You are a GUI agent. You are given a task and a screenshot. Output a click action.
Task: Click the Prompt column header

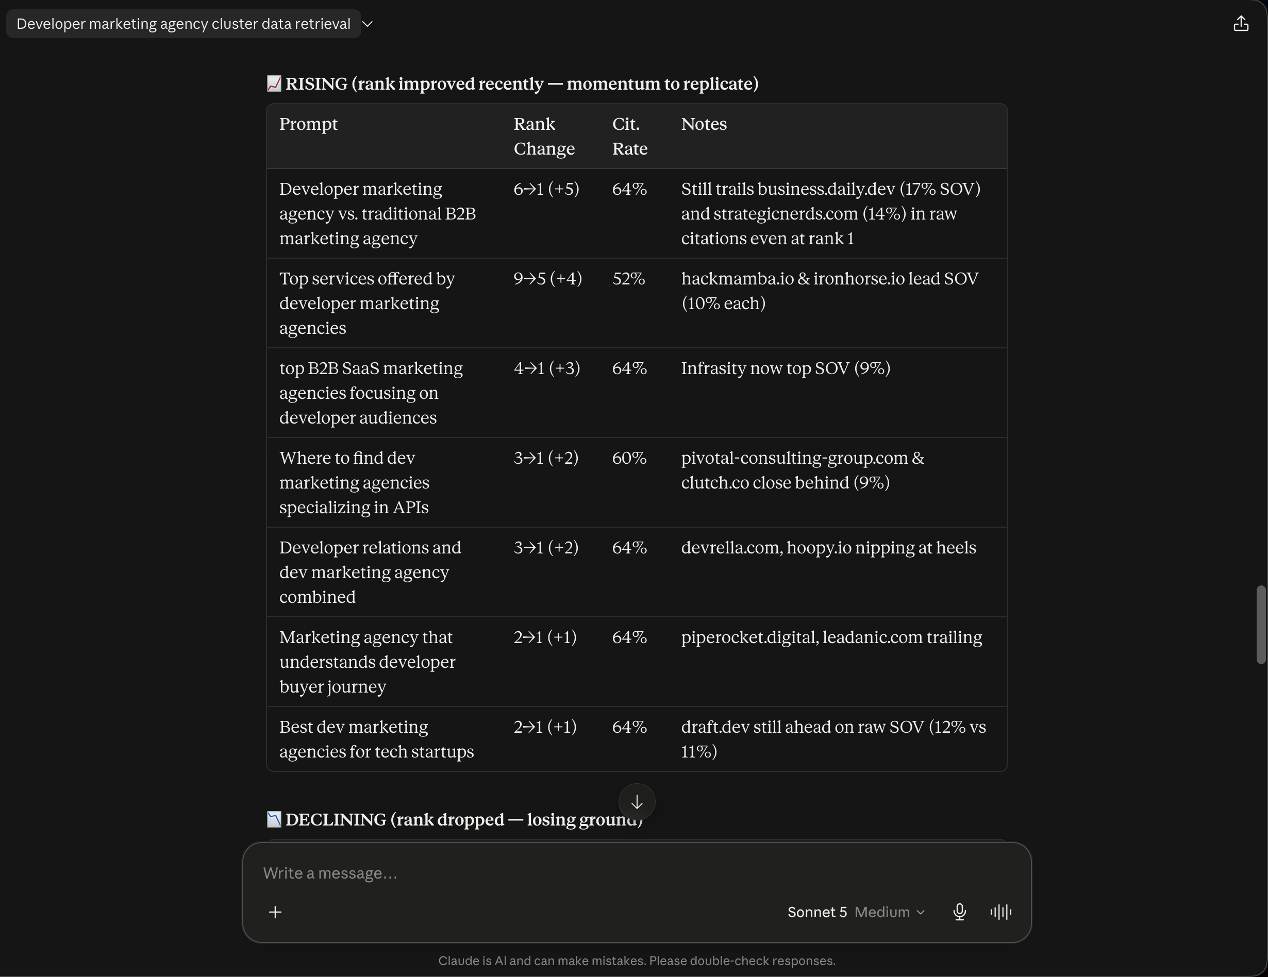[308, 124]
